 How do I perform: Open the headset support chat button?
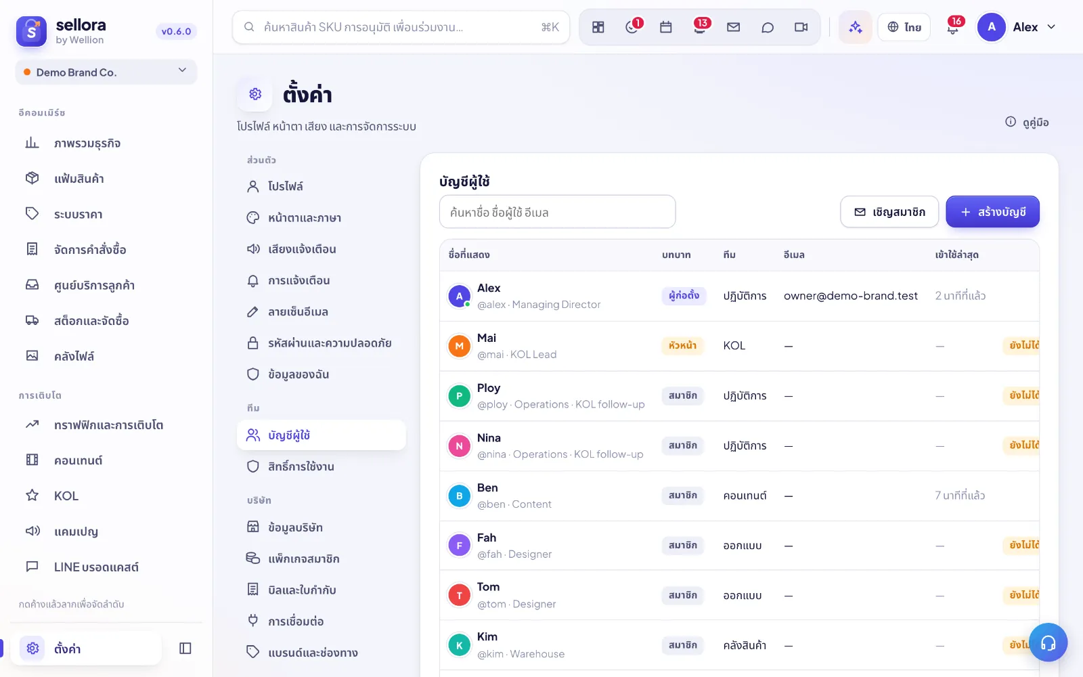(x=1048, y=642)
